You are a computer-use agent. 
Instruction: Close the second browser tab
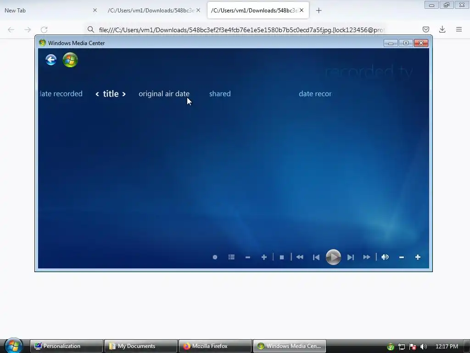point(198,10)
